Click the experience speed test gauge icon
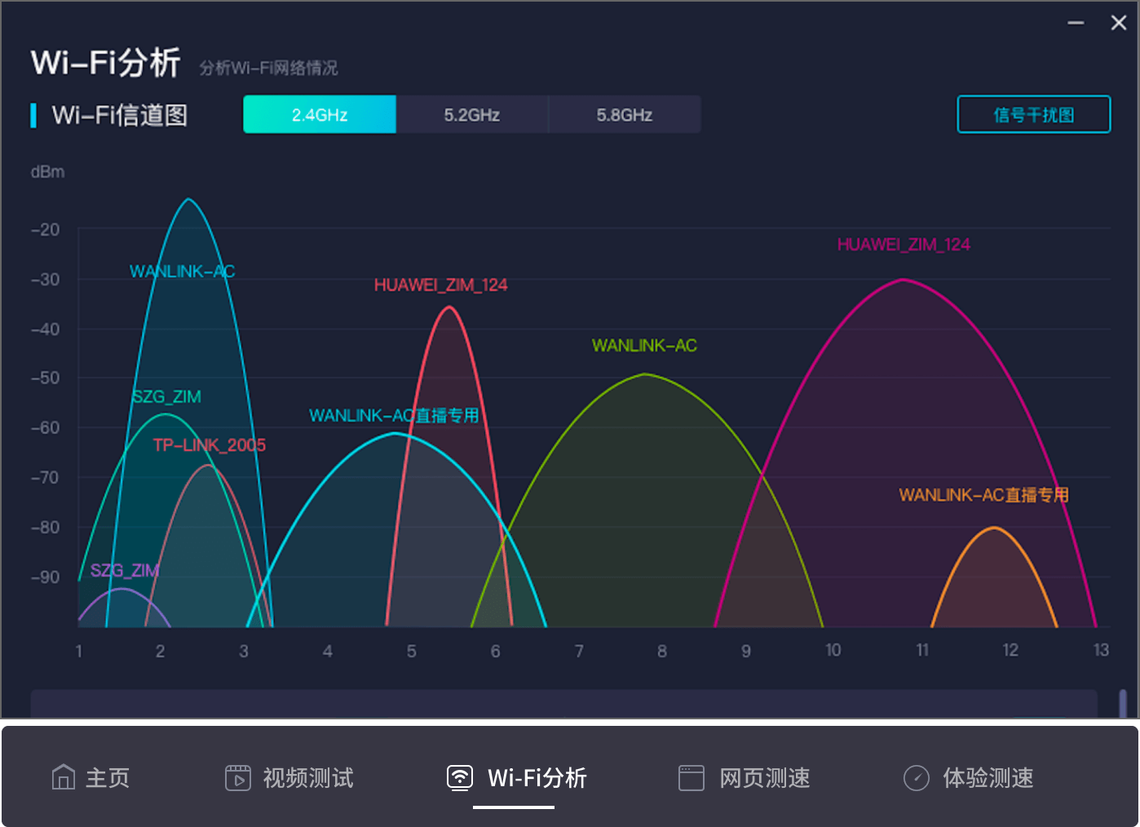 point(917,778)
